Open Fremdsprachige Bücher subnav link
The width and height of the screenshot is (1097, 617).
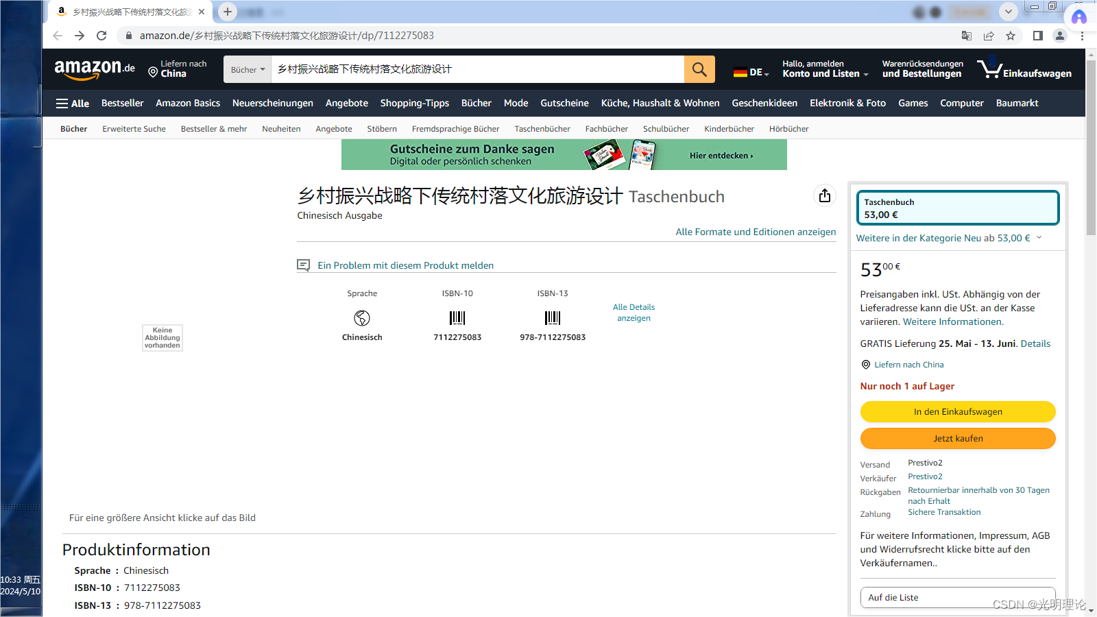pyautogui.click(x=455, y=129)
